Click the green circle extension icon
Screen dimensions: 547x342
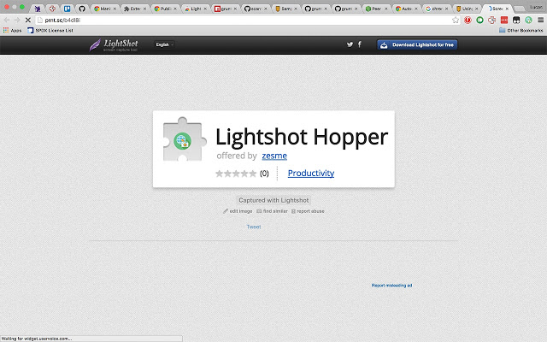tap(480, 21)
